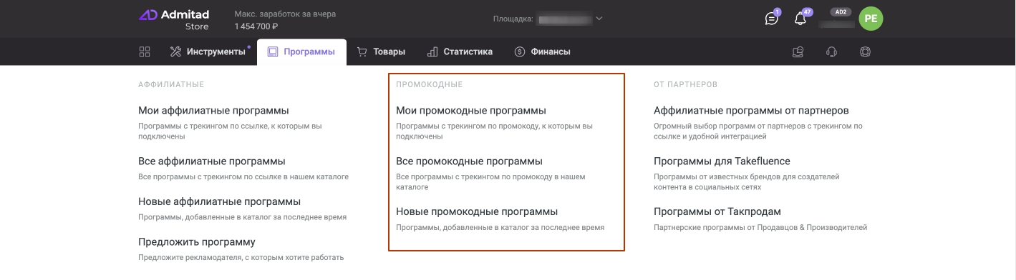Open the Статистика menu
This screenshot has height=280, width=1016.
(x=460, y=51)
